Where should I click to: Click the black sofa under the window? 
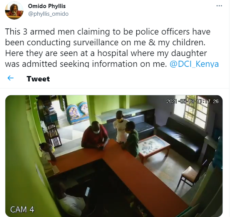click(182, 137)
